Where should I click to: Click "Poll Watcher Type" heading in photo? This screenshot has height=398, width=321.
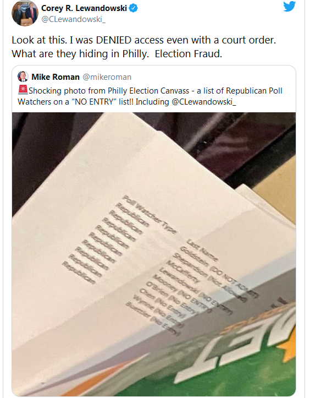149,215
